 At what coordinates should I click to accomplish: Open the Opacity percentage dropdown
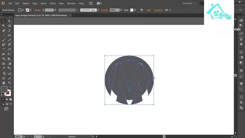coord(121,10)
